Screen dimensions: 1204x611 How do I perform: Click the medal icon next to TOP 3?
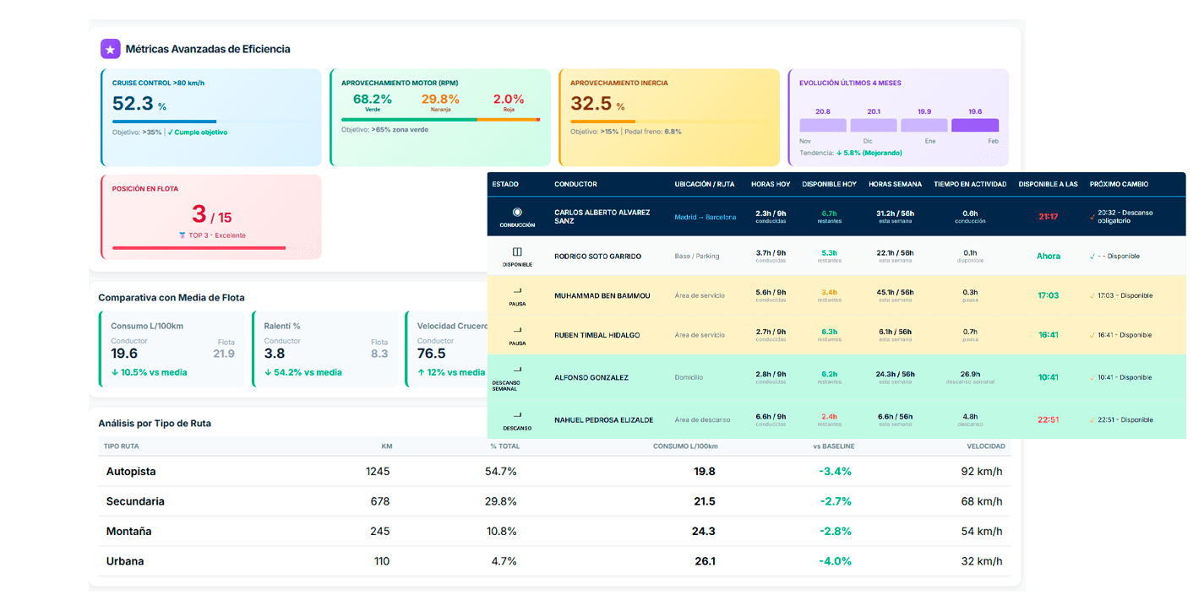(183, 235)
